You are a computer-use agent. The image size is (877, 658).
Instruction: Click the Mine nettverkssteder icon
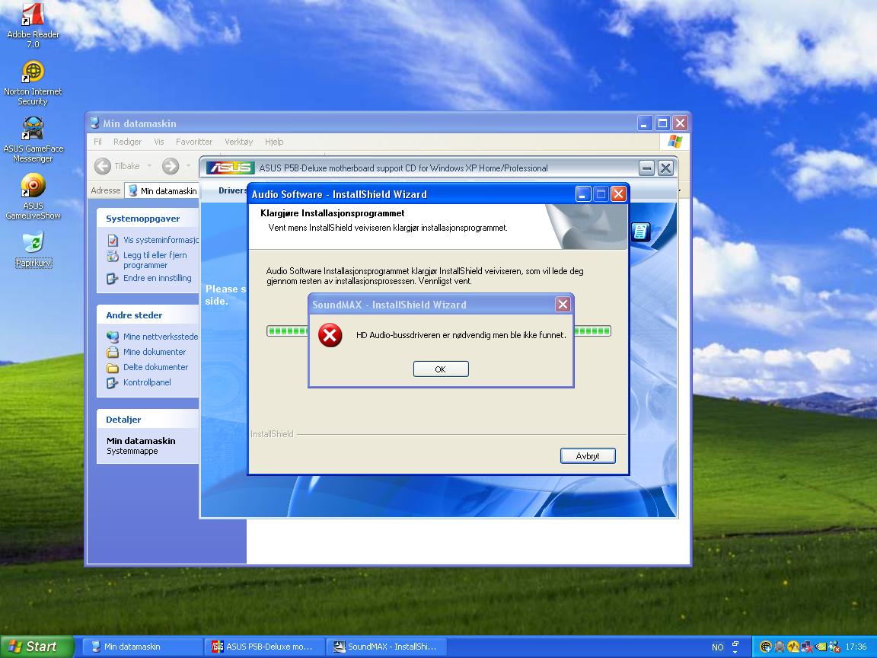tap(113, 337)
